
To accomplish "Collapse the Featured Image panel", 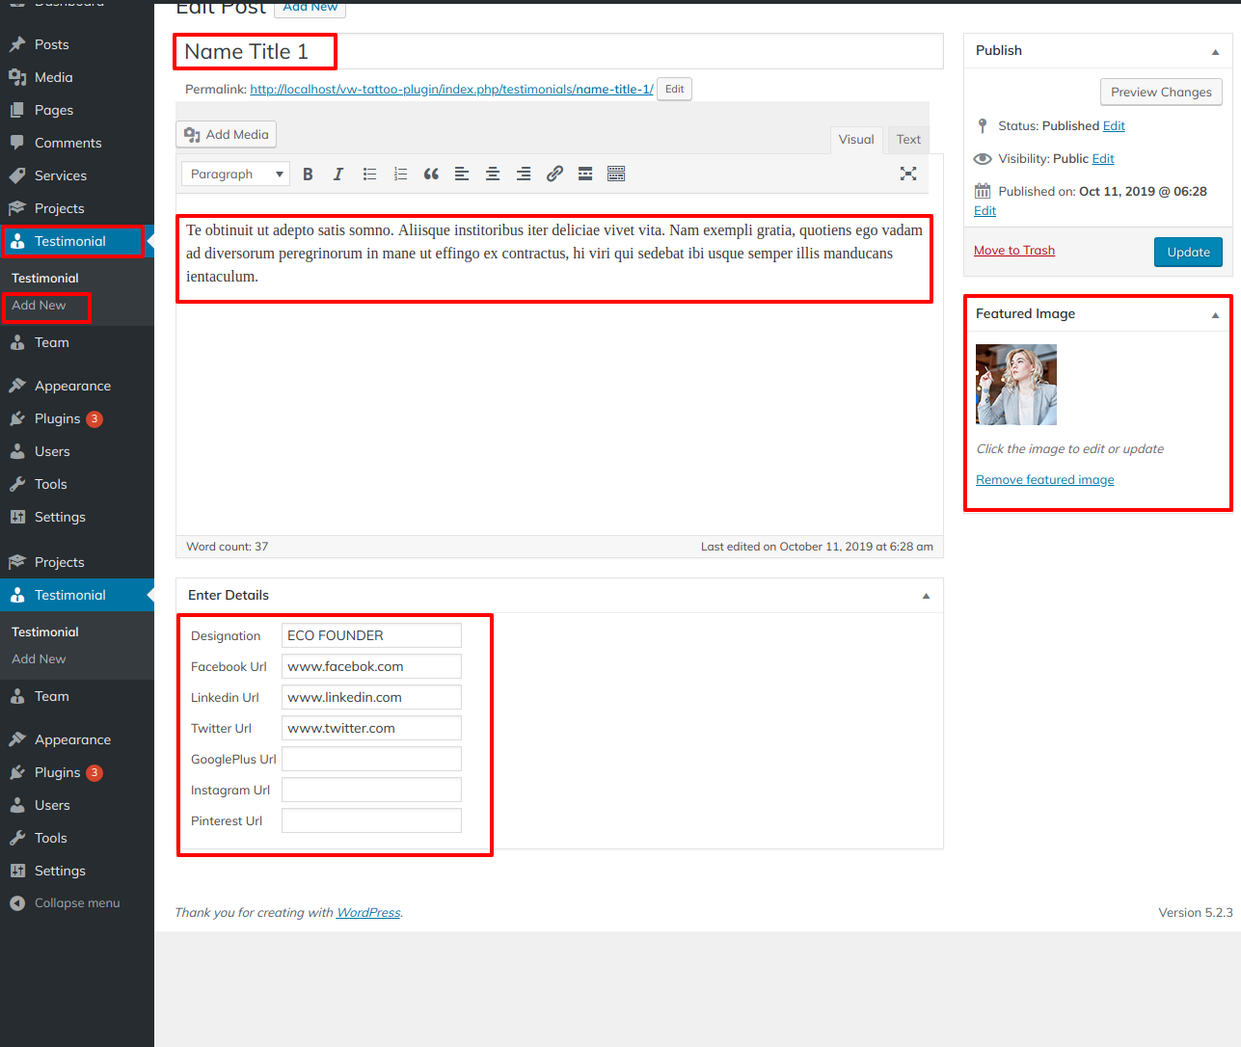I will click(x=1215, y=315).
